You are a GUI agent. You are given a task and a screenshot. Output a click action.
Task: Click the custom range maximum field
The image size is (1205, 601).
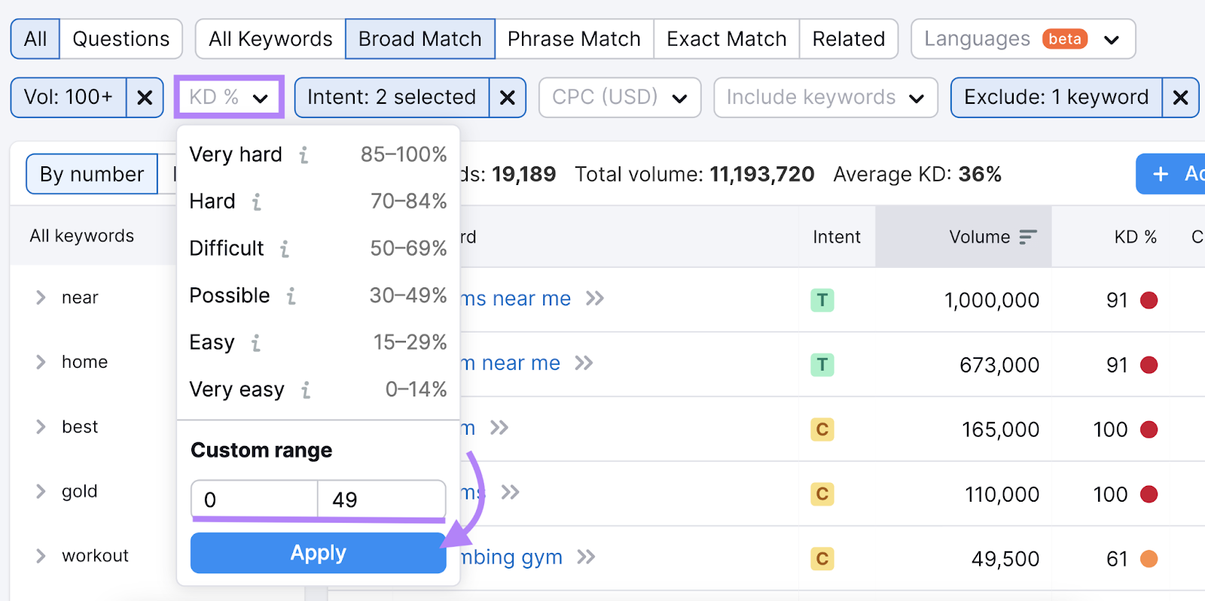pyautogui.click(x=381, y=500)
